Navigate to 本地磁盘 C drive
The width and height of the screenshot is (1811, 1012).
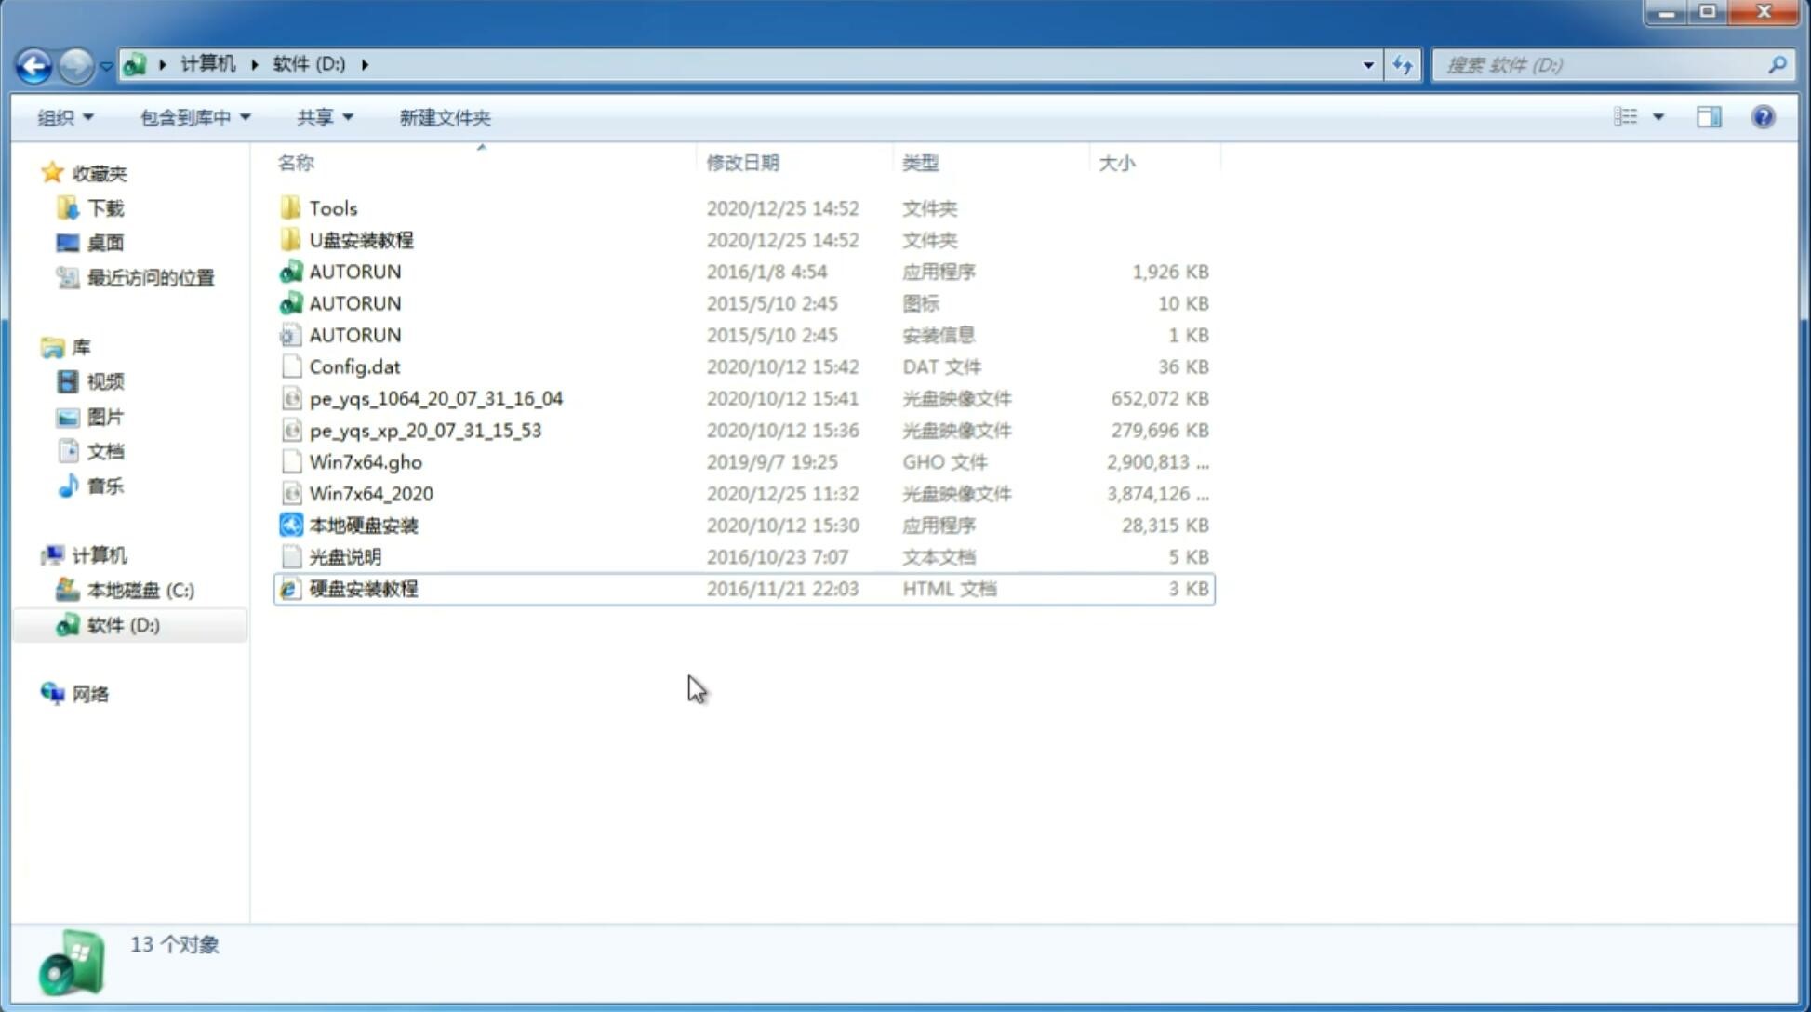pyautogui.click(x=140, y=590)
